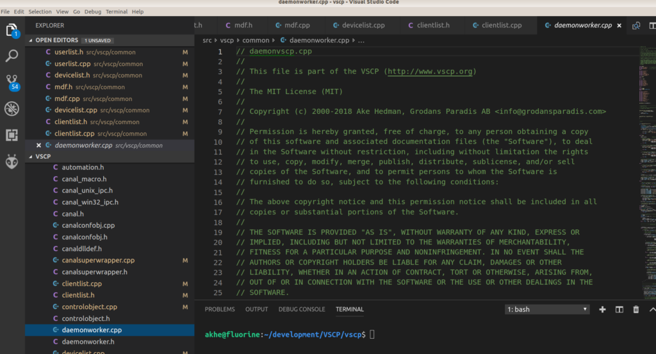The height and width of the screenshot is (354, 656).
Task: Open the View menu
Action: click(x=62, y=12)
